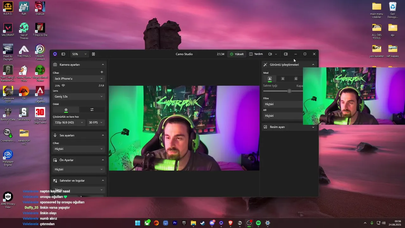The height and width of the screenshot is (228, 405).
Task: Click the video camera icon in title bar
Action: click(270, 54)
